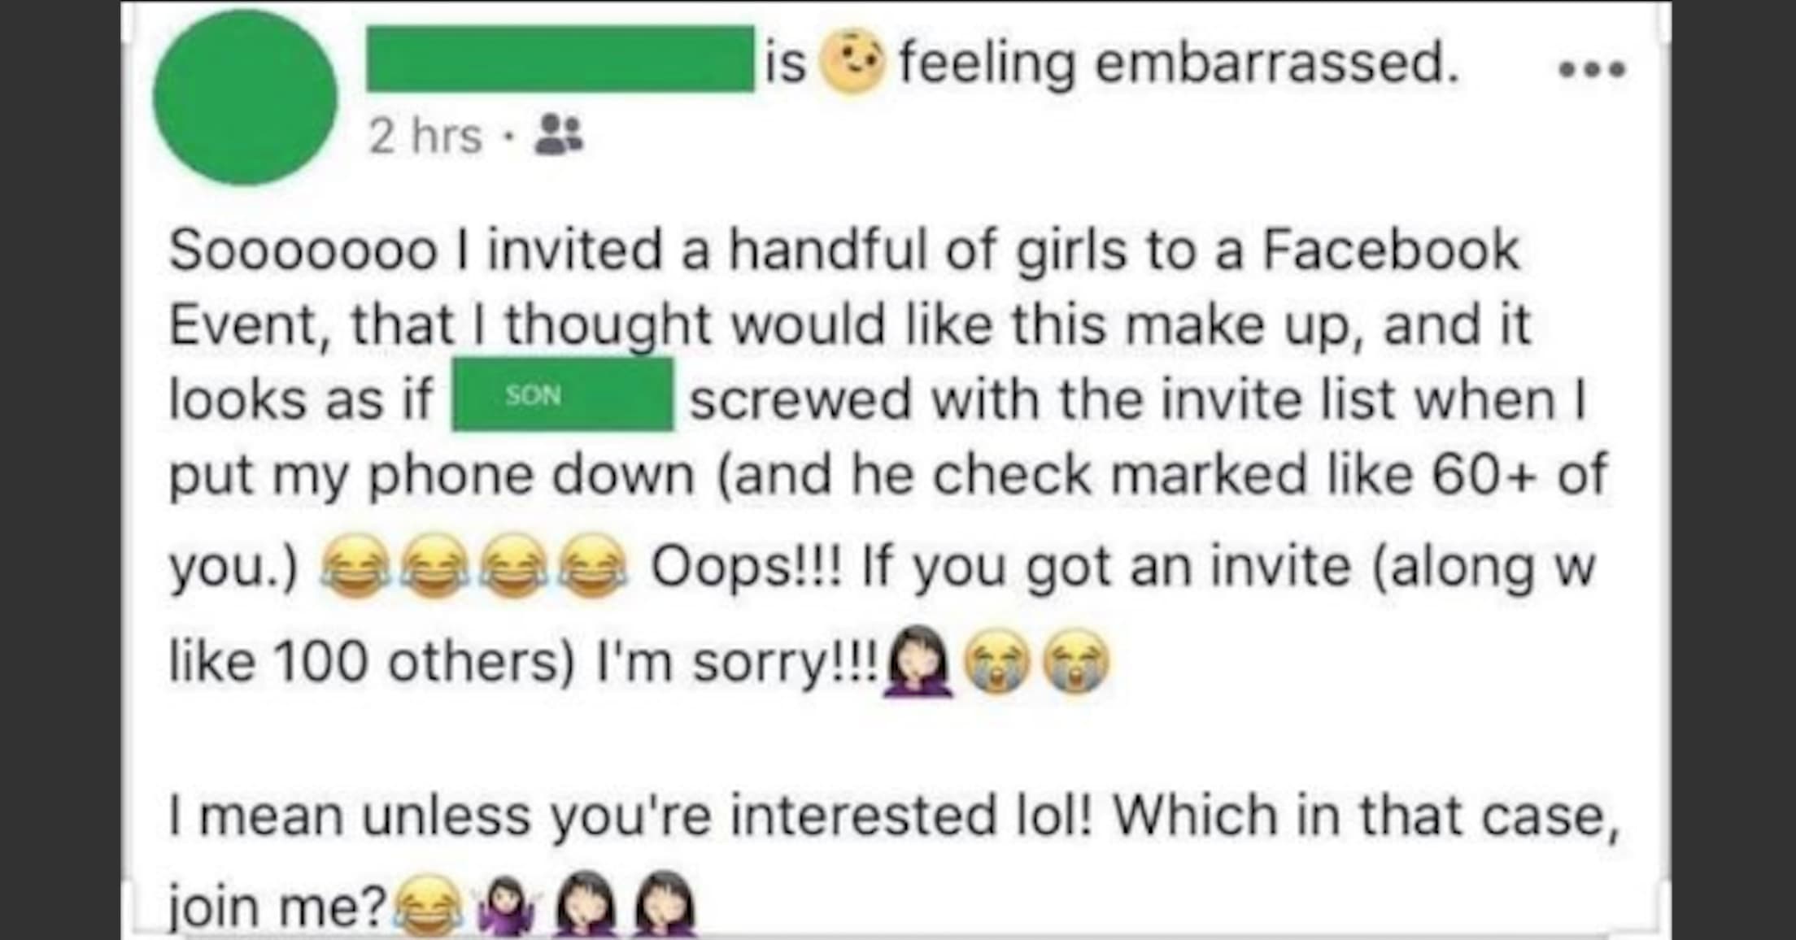Click the word "Facebook" in the post
Viewport: 1796px width, 940px height.
[1390, 250]
